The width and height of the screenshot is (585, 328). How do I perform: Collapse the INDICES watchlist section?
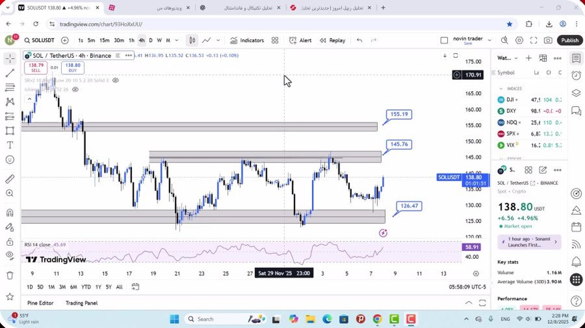click(501, 89)
